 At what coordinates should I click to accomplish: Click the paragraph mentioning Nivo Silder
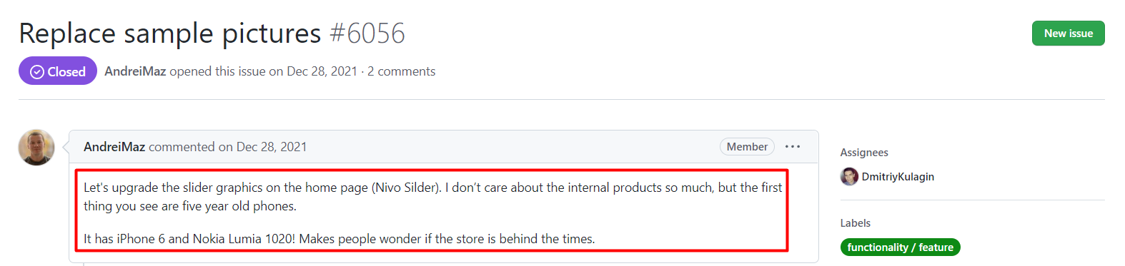click(433, 197)
